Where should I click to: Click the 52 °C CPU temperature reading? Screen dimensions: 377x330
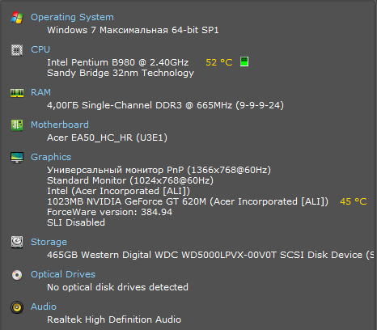click(x=219, y=62)
